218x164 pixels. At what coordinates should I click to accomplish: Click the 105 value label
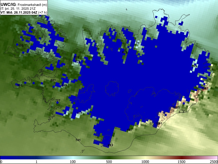(194, 66)
